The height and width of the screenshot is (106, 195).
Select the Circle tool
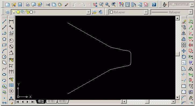[4, 57]
